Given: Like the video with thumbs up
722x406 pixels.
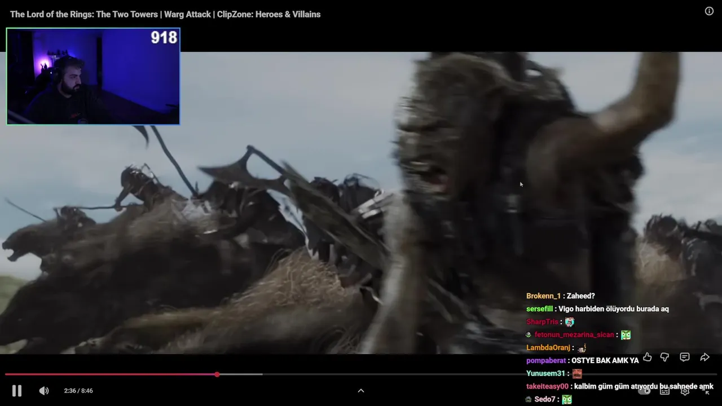Looking at the screenshot, I should pos(648,357).
